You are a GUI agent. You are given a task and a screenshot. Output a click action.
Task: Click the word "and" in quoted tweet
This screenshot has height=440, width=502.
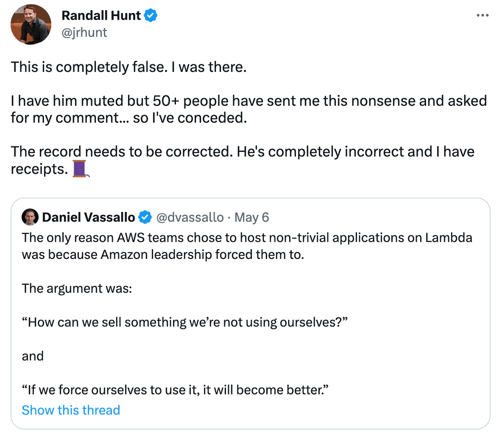pyautogui.click(x=33, y=356)
